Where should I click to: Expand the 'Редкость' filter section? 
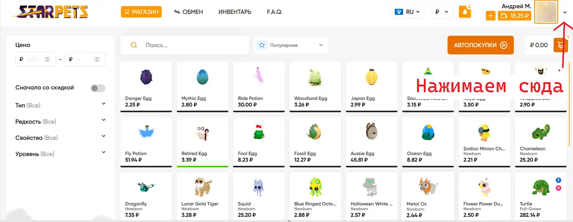click(x=60, y=121)
